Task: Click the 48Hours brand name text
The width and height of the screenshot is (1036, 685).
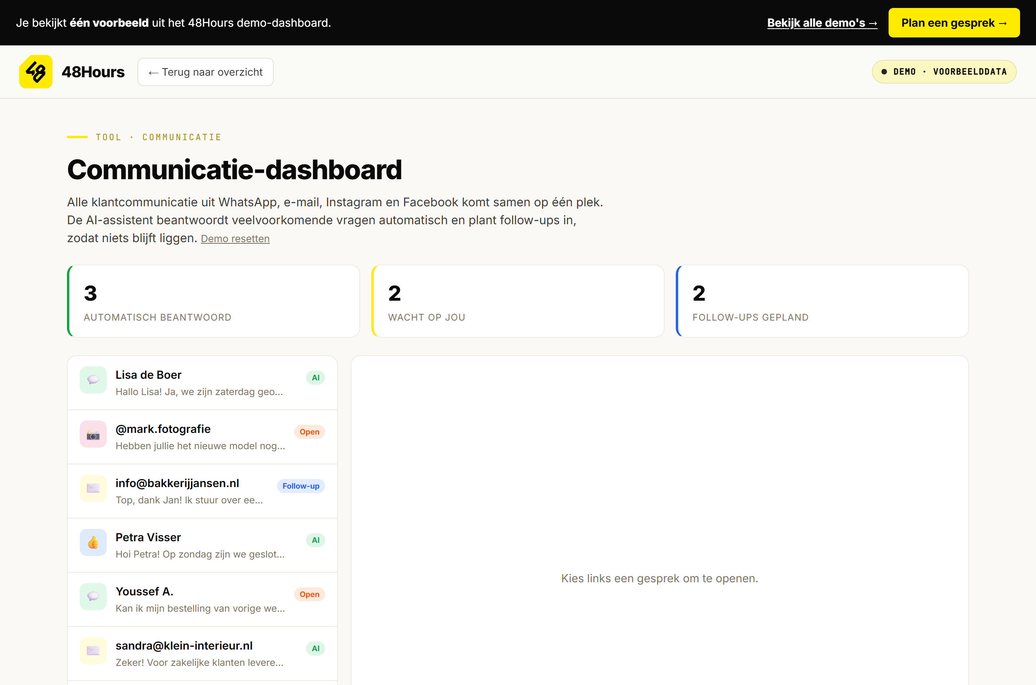Action: [x=93, y=72]
